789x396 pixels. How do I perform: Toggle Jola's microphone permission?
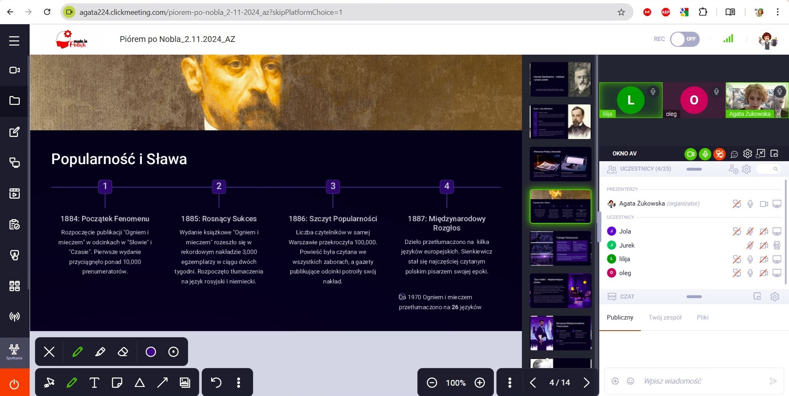point(750,232)
